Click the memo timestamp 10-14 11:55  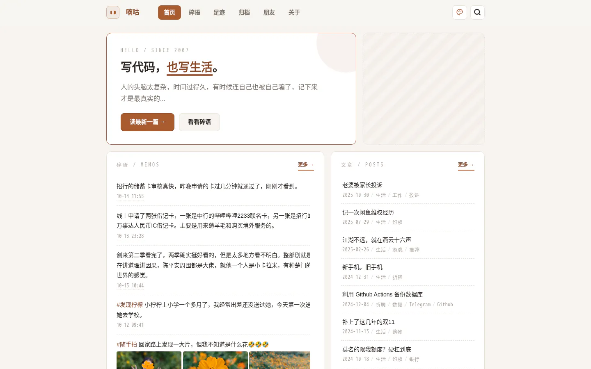[x=130, y=196]
